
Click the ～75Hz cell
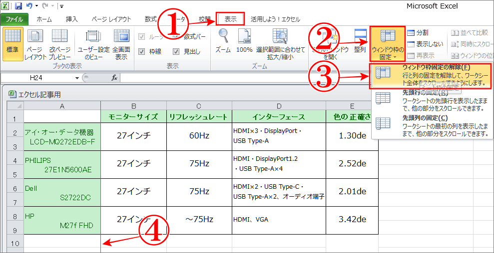point(199,220)
